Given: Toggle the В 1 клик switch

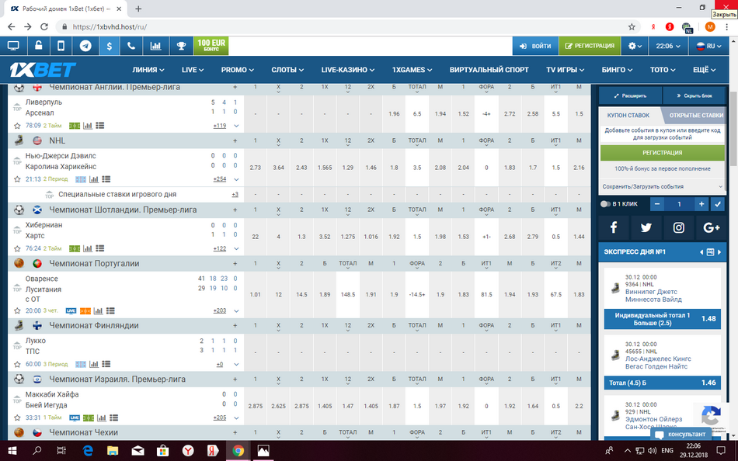Looking at the screenshot, I should click(x=605, y=204).
